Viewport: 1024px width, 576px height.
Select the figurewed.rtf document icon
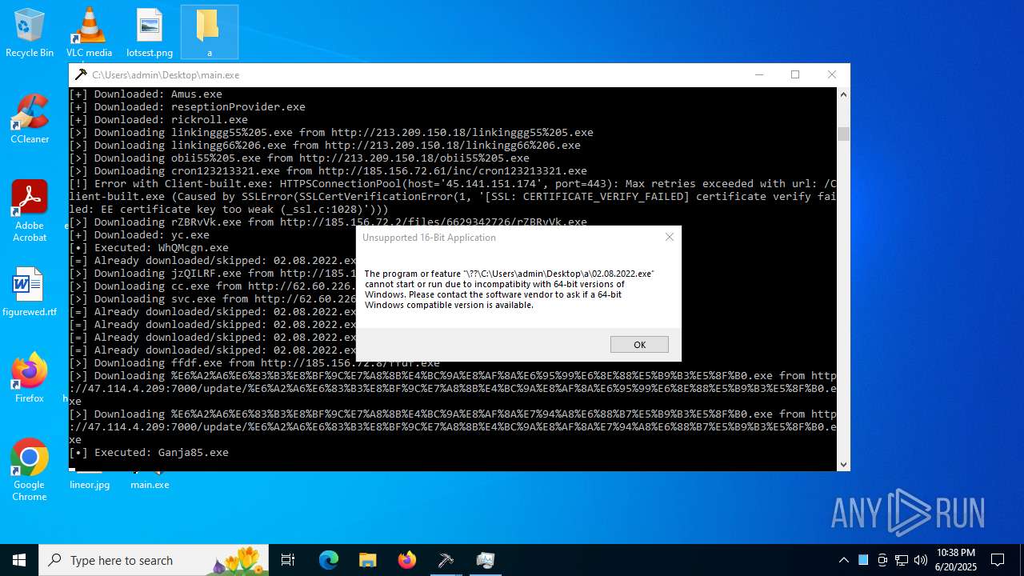point(30,292)
